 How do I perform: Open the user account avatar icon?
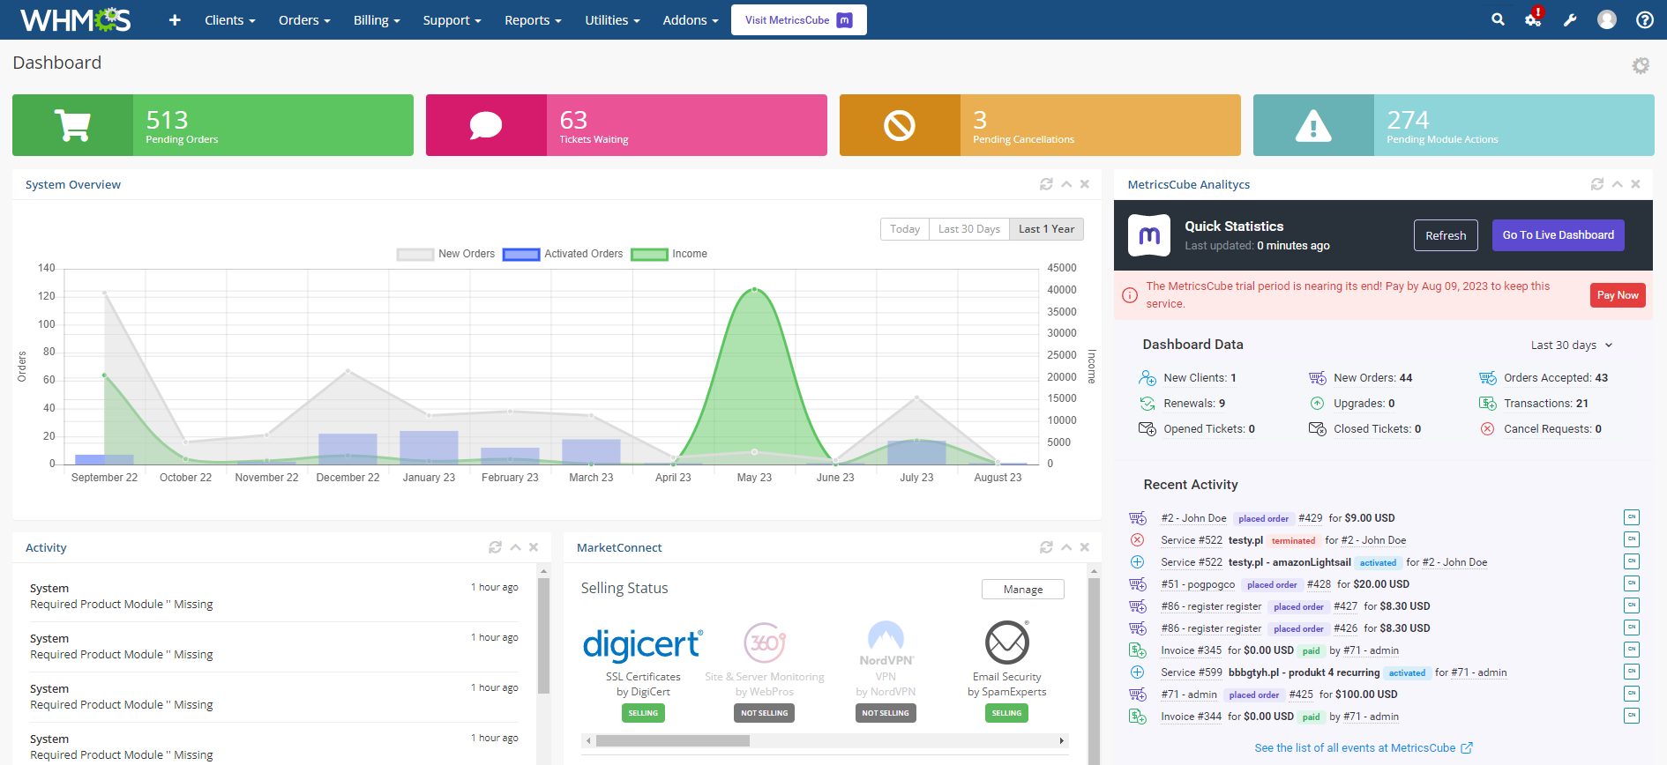point(1607,19)
